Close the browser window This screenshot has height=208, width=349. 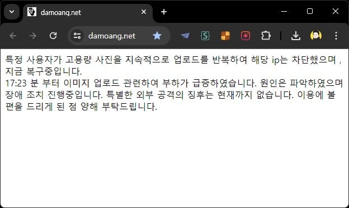coord(336,11)
